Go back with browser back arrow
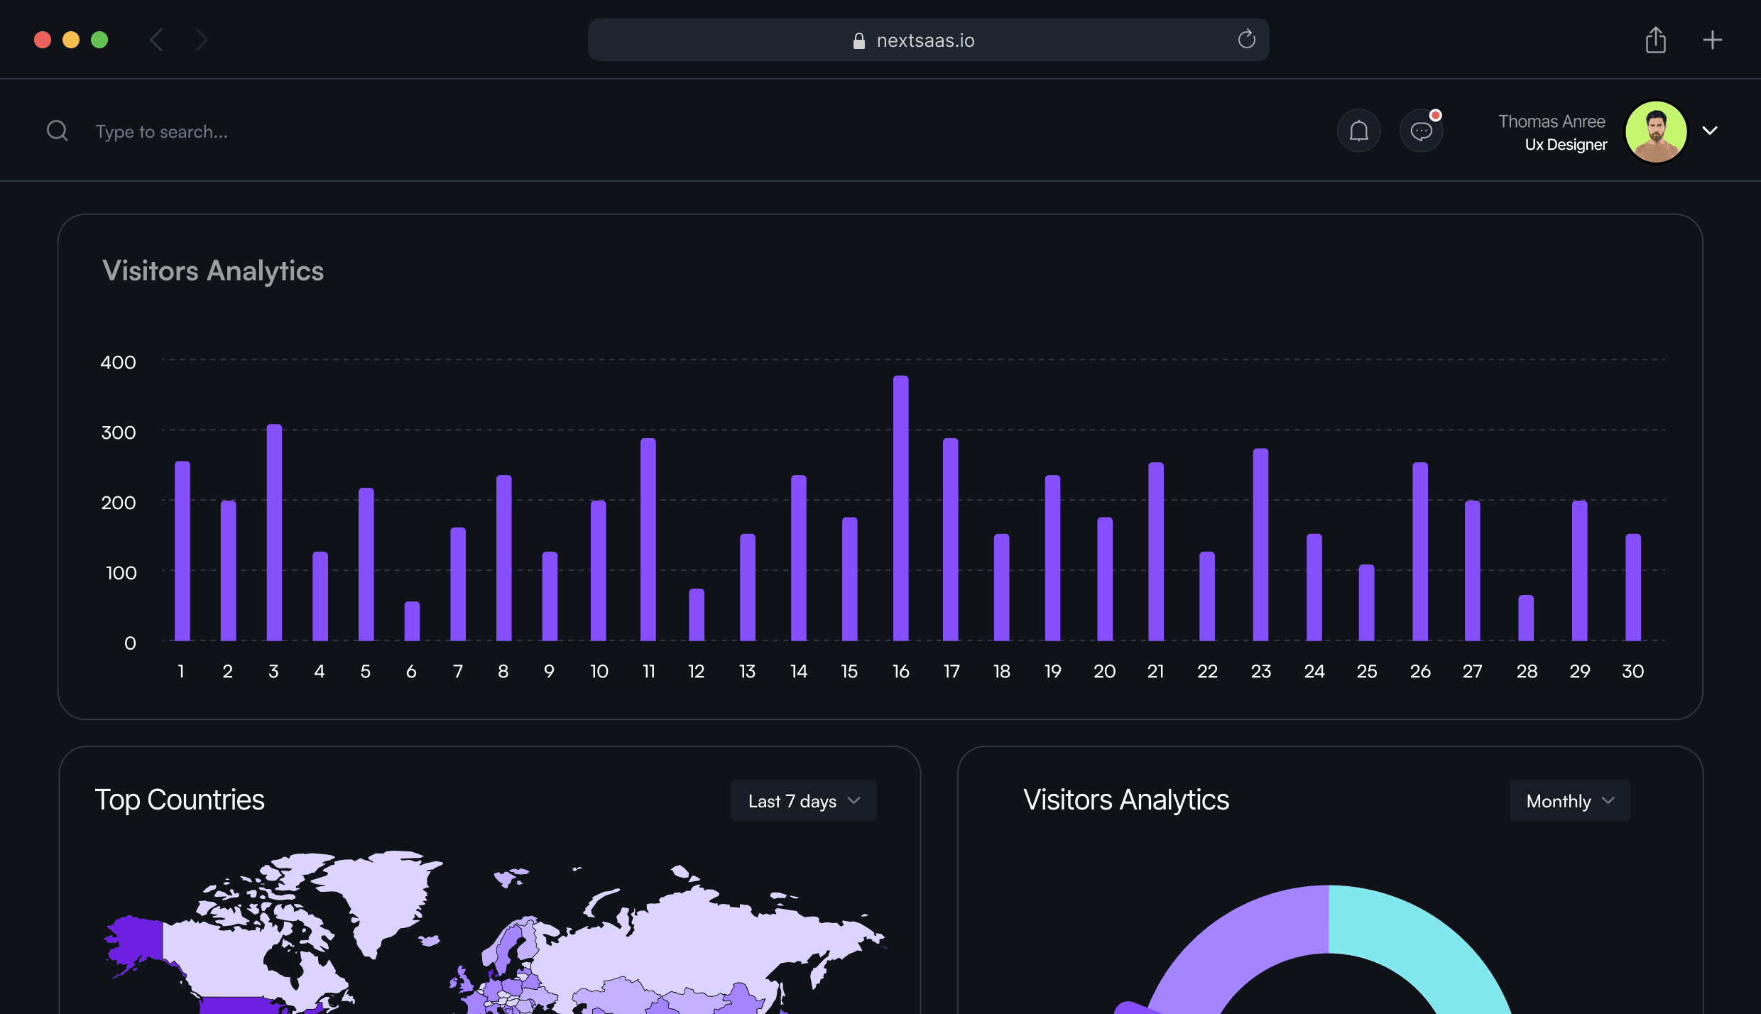Image resolution: width=1761 pixels, height=1014 pixels. 157,40
